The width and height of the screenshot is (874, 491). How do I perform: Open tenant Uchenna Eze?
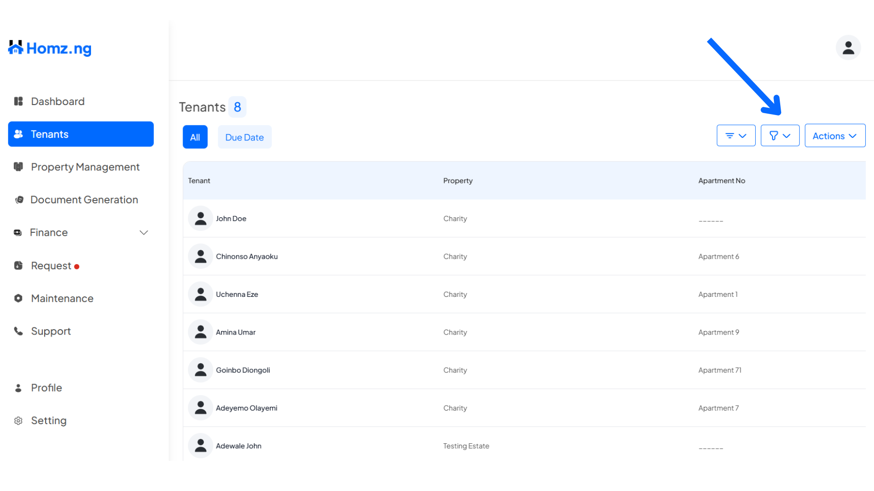coord(237,294)
